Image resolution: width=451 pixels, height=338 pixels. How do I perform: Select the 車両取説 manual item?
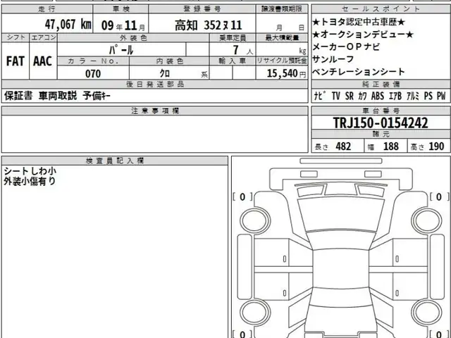[58, 96]
